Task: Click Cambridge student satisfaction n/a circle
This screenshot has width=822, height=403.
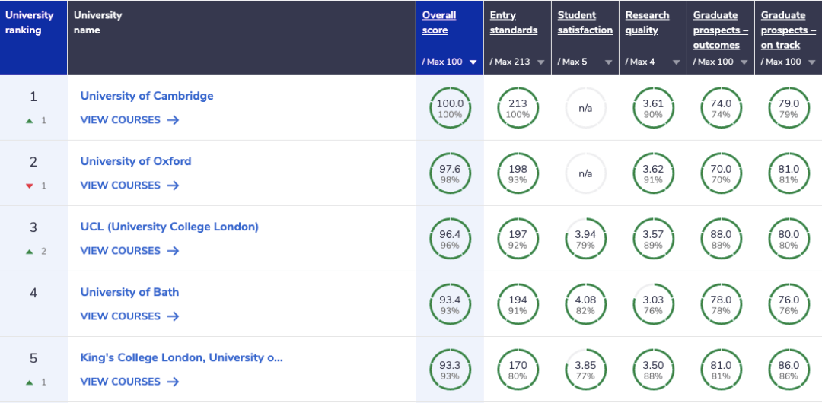Action: click(x=585, y=108)
